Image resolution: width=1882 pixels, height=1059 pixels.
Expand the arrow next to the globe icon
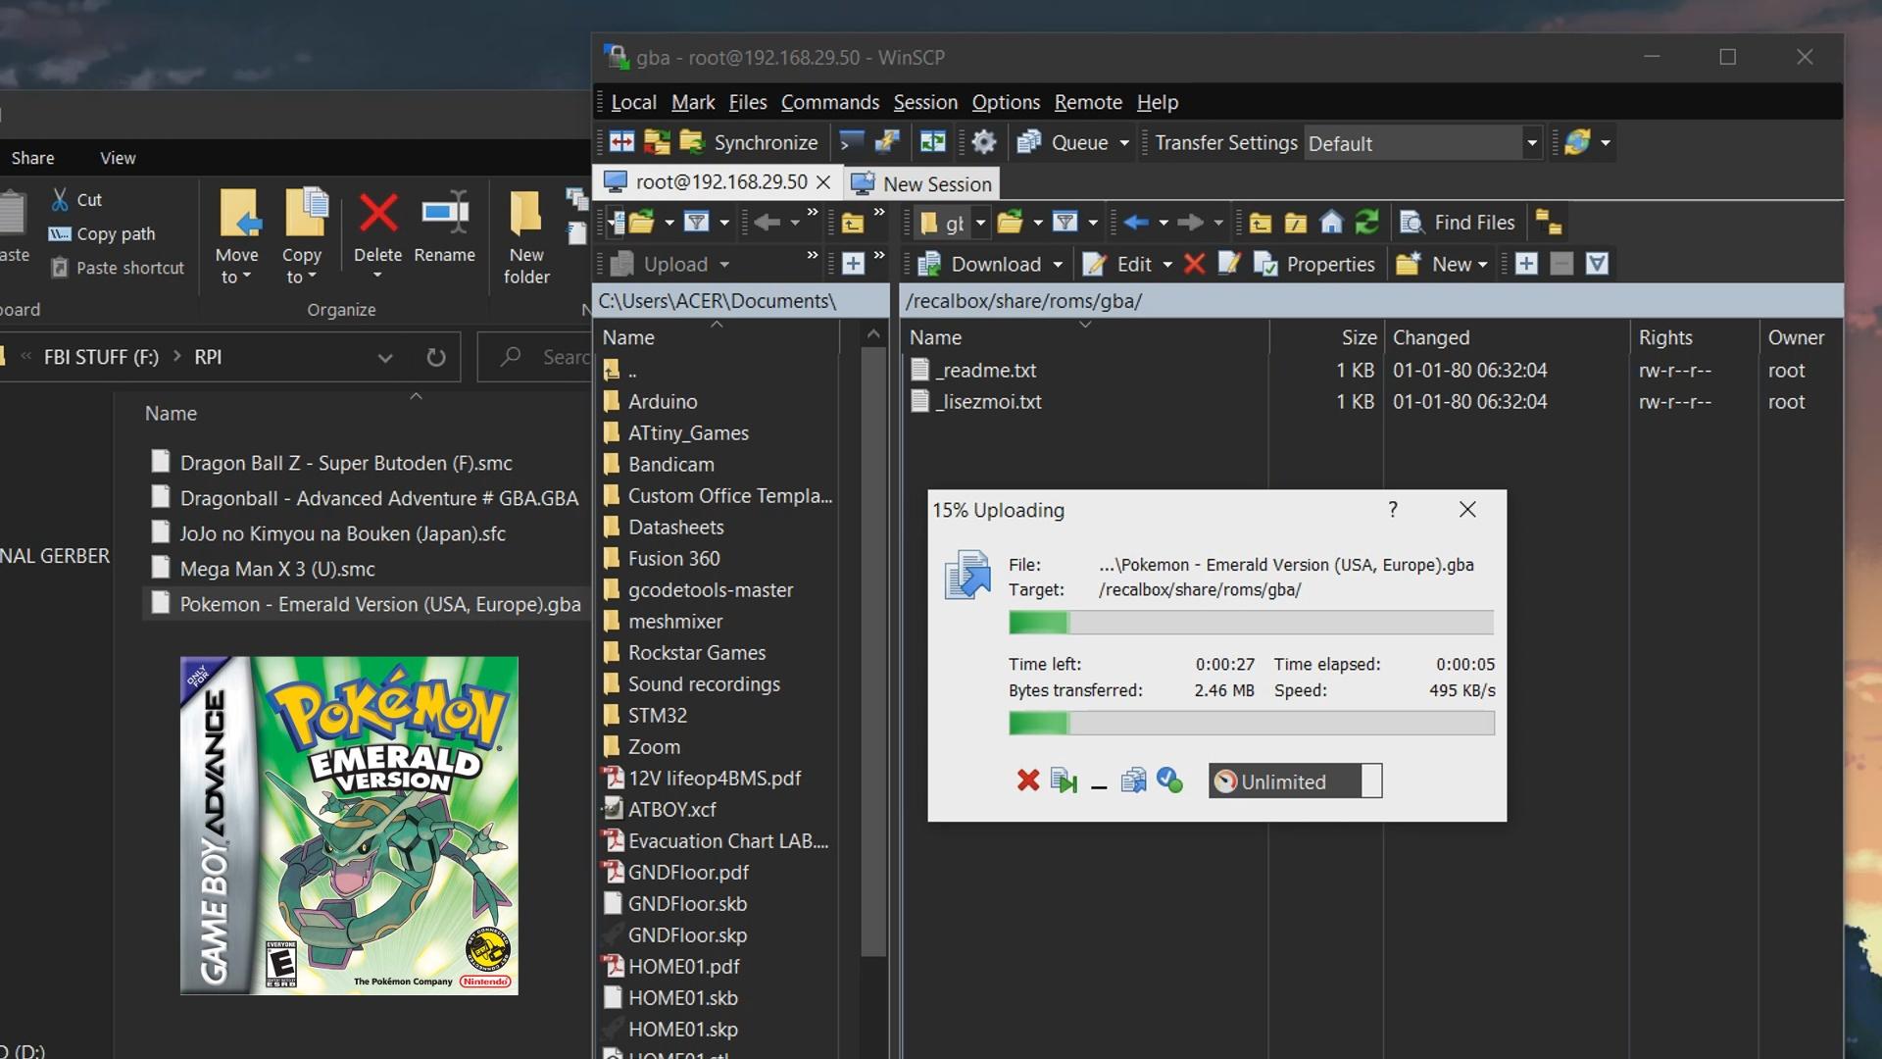click(x=1606, y=143)
